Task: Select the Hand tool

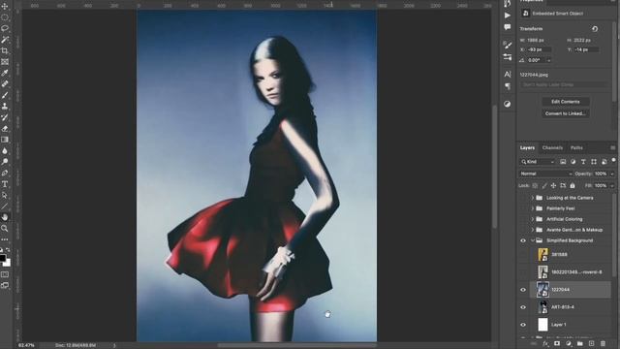Action: 5,217
